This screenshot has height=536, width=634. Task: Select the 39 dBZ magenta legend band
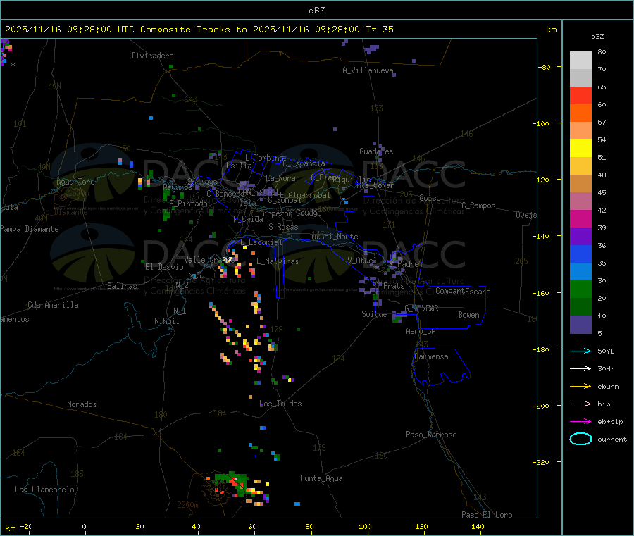[x=580, y=218]
